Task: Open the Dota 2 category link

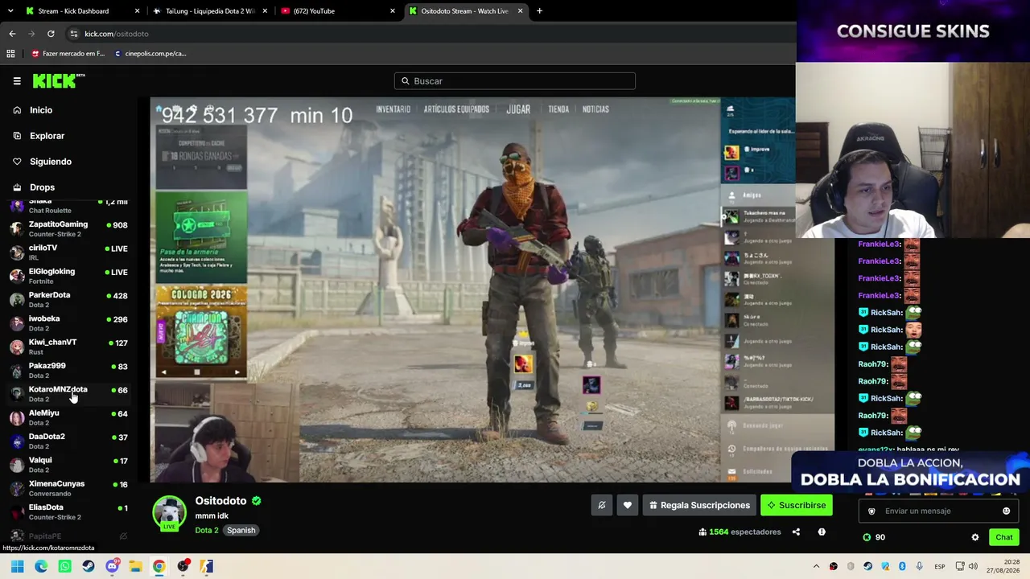Action: click(x=207, y=530)
